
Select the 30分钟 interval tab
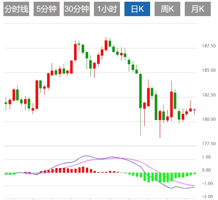[x=77, y=9]
